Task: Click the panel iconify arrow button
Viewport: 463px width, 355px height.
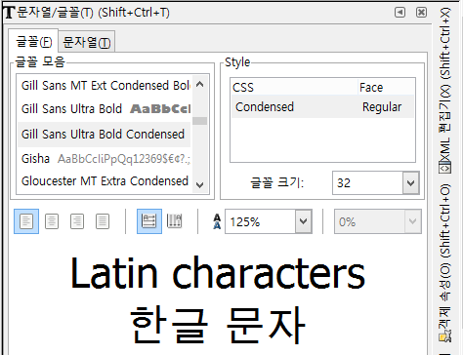Action: [x=400, y=13]
